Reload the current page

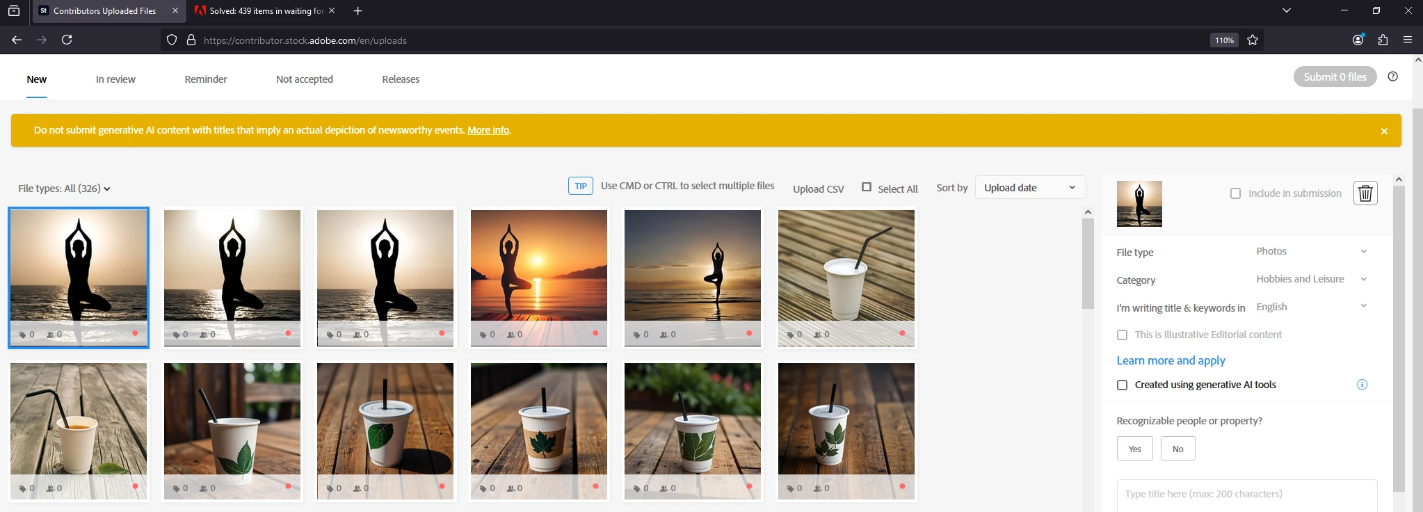pos(67,40)
